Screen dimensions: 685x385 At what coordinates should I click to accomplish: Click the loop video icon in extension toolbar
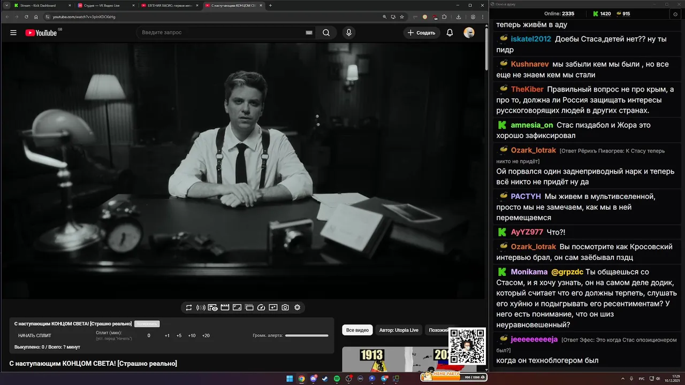point(189,307)
